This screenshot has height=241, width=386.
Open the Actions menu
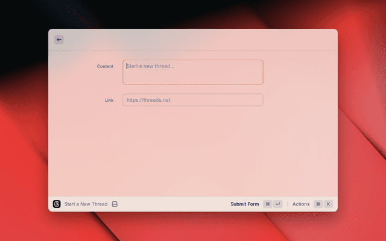(301, 204)
